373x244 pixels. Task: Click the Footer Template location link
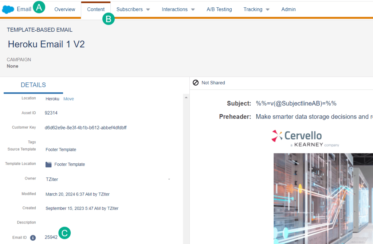[70, 164]
